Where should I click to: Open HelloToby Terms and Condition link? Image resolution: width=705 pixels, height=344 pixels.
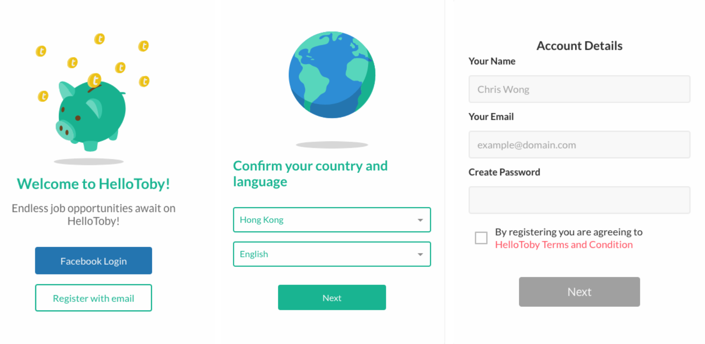click(564, 244)
